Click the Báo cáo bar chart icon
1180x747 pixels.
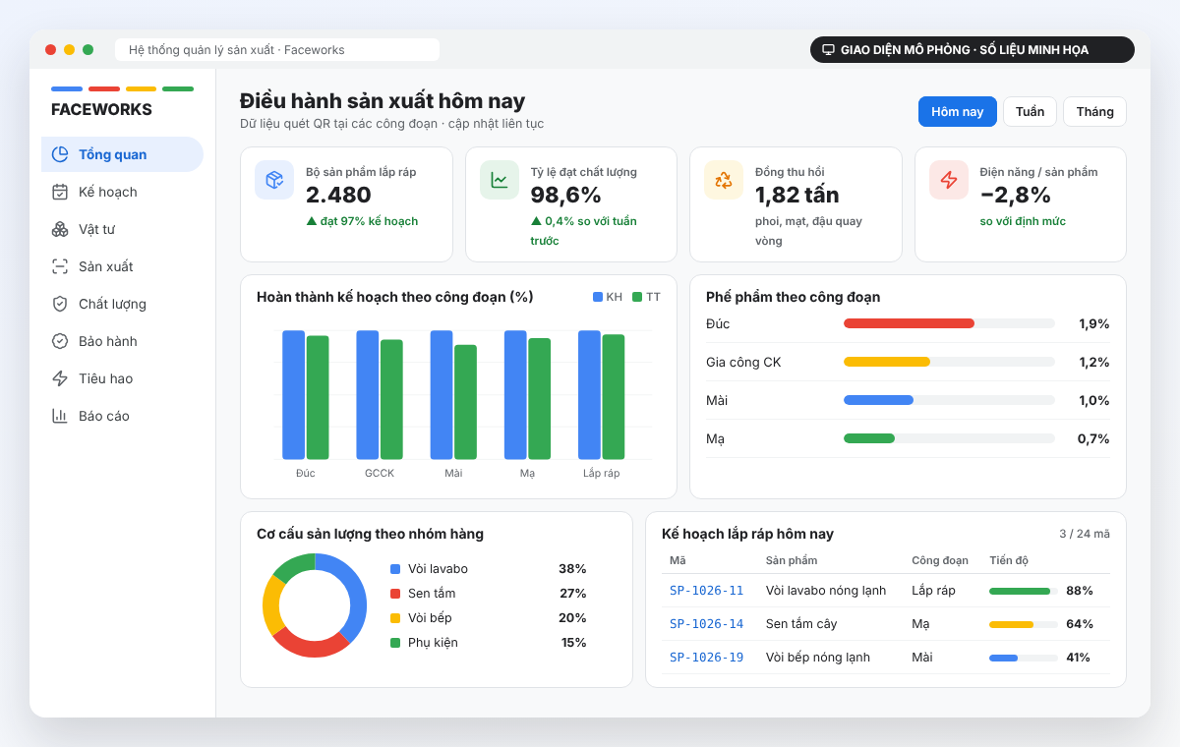coord(60,416)
